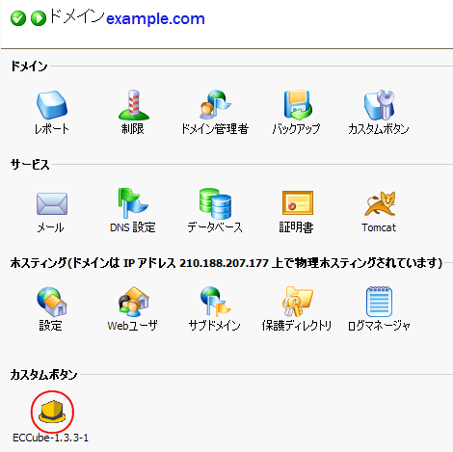The image size is (453, 452).
Task: Open the サブドメイン subdomain icon
Action: pyautogui.click(x=215, y=302)
